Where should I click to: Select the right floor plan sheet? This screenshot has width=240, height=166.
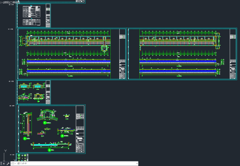click(x=182, y=54)
